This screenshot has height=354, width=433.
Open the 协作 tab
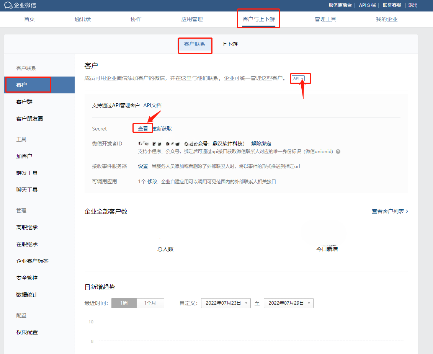click(x=136, y=20)
